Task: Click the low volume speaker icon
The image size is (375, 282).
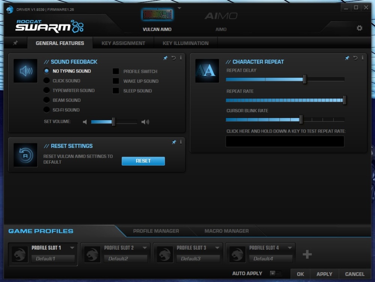Action: click(85, 122)
